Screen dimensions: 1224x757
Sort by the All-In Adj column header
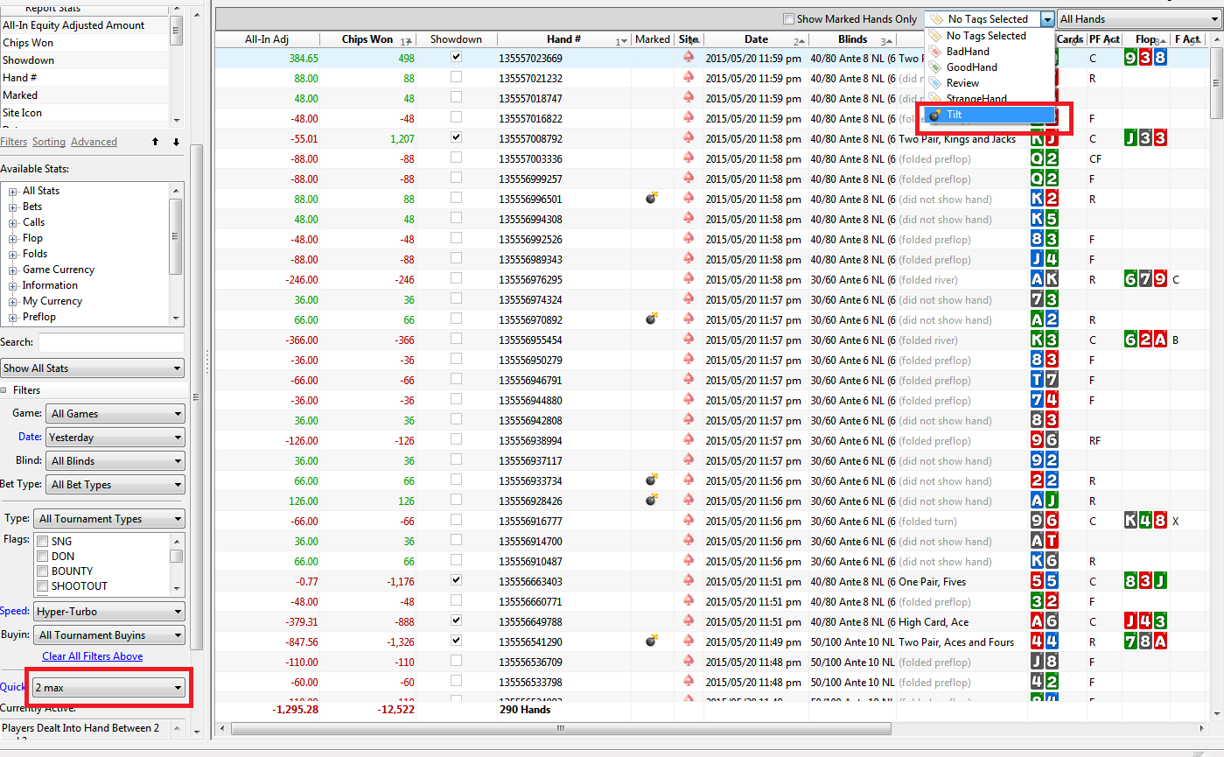click(268, 39)
